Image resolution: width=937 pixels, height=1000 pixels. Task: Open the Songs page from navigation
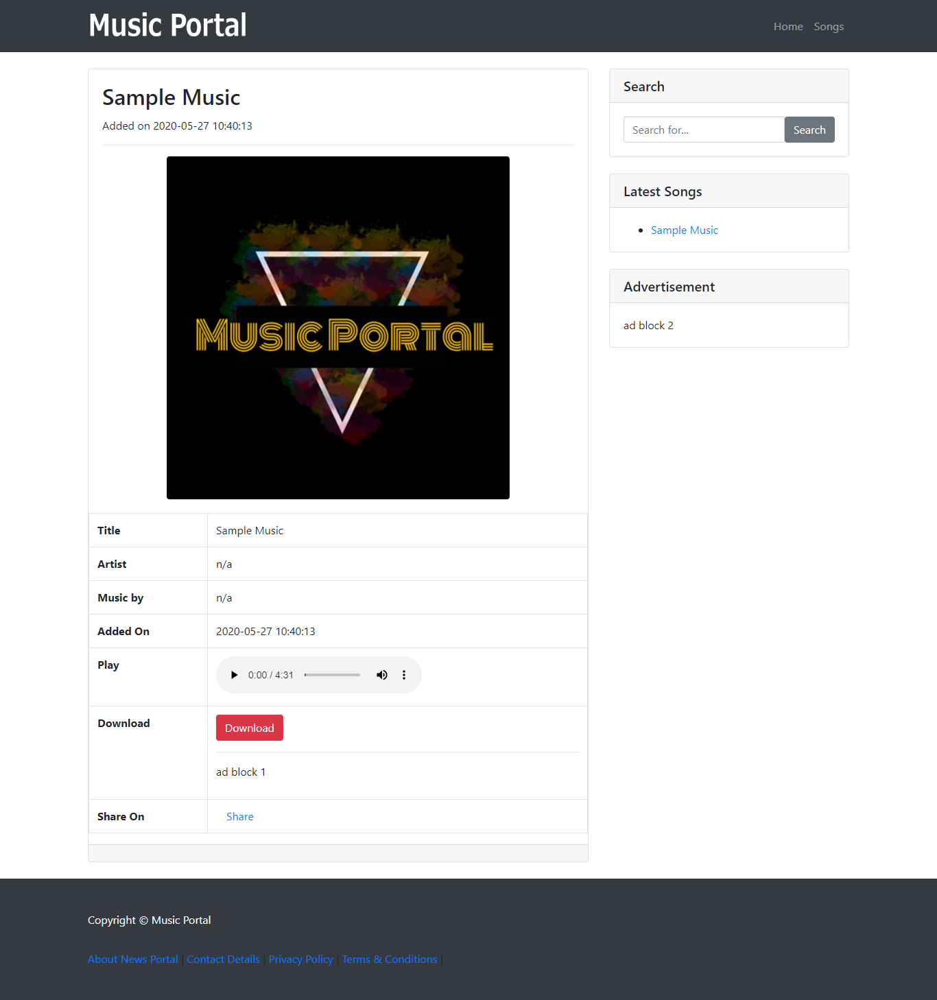click(x=829, y=26)
